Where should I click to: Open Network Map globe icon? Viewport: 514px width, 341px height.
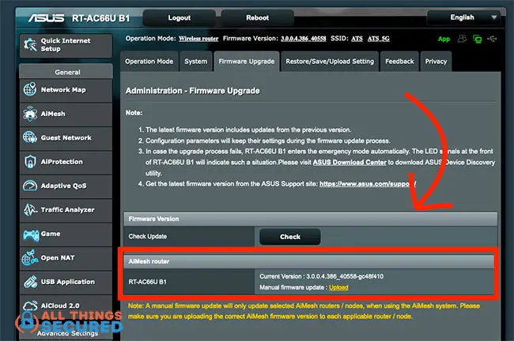(30, 89)
